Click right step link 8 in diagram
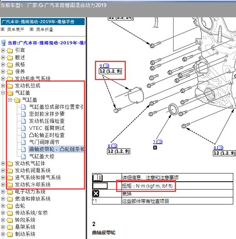The width and height of the screenshot is (236, 239). (215, 148)
